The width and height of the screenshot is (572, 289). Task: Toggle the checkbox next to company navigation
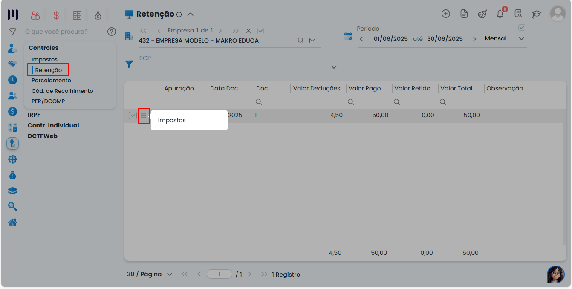[x=260, y=31]
